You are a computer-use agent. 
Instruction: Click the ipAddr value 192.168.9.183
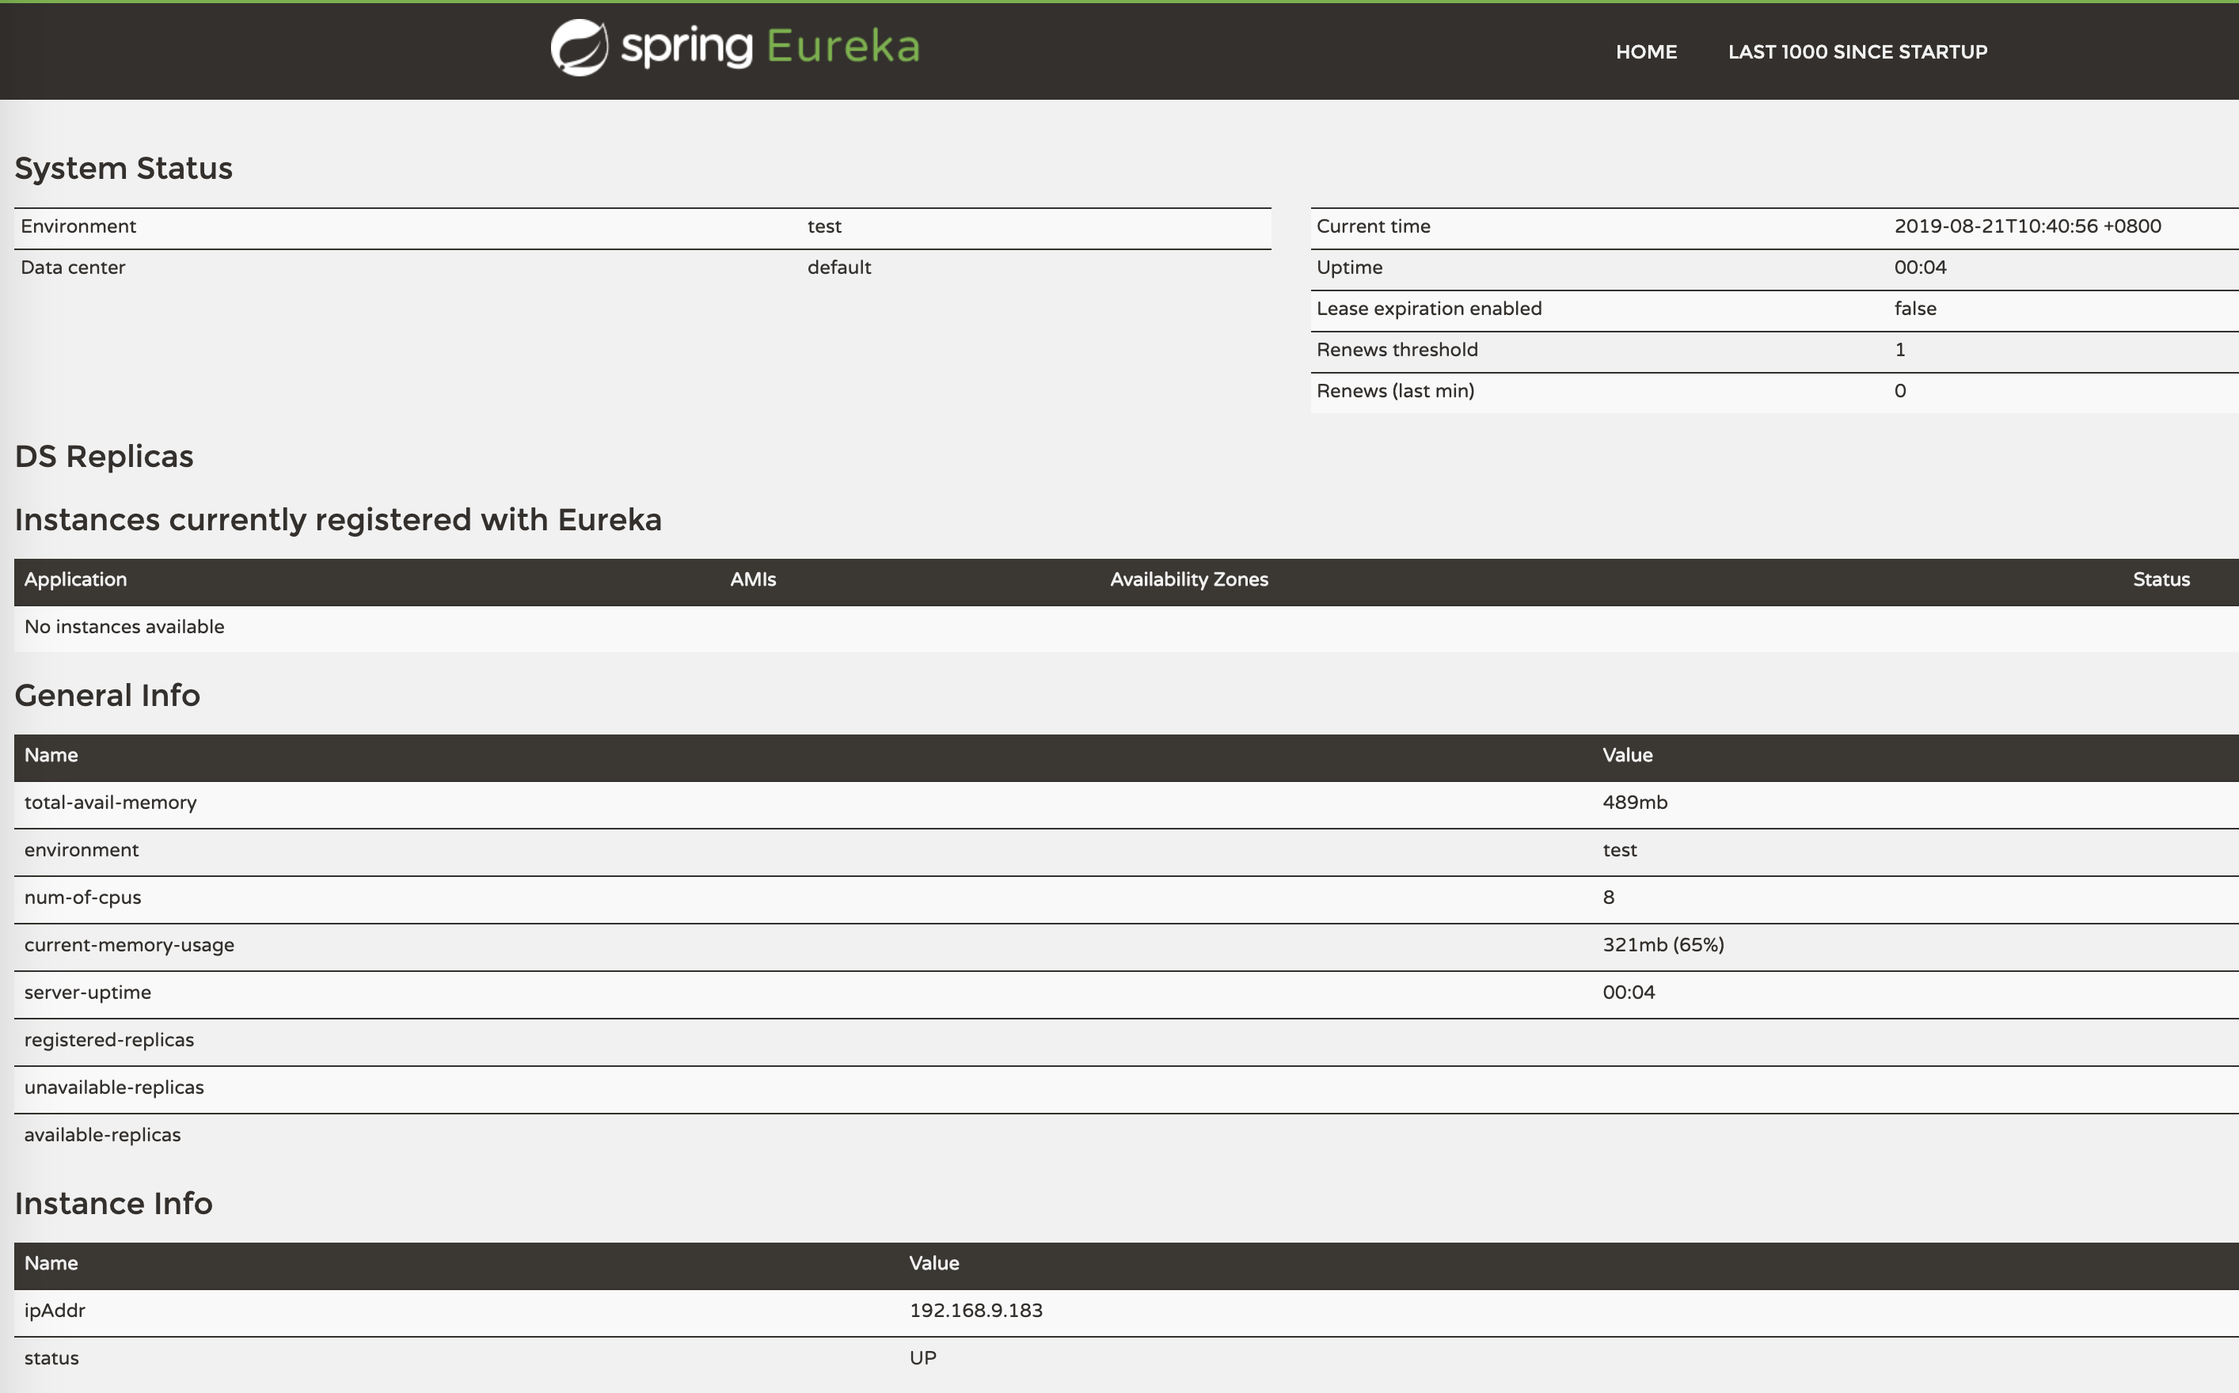click(975, 1311)
